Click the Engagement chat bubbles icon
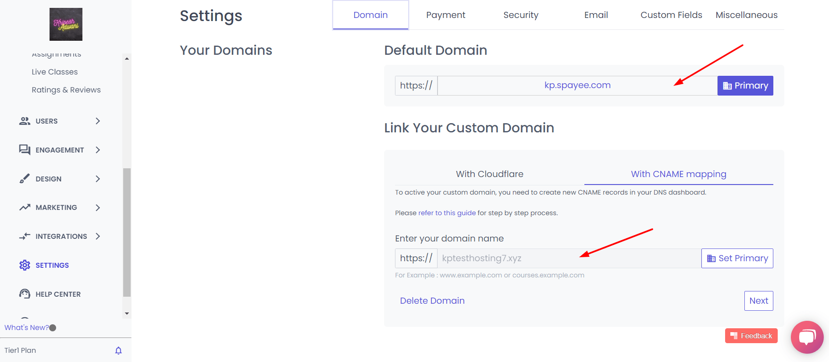This screenshot has width=829, height=362. [x=25, y=150]
